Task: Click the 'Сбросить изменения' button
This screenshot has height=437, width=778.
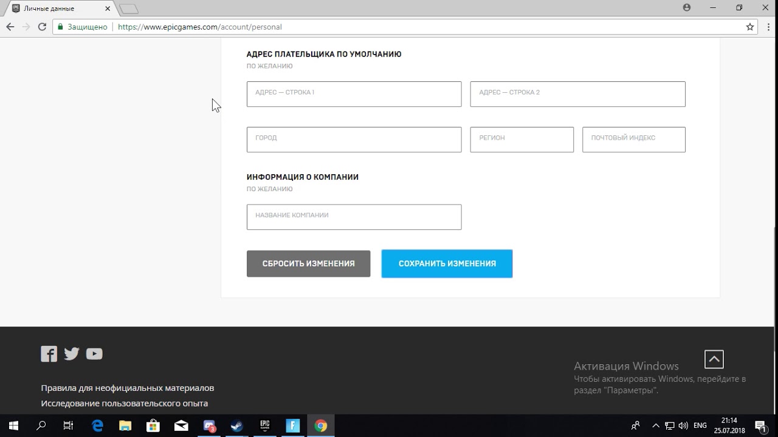Action: (x=308, y=263)
